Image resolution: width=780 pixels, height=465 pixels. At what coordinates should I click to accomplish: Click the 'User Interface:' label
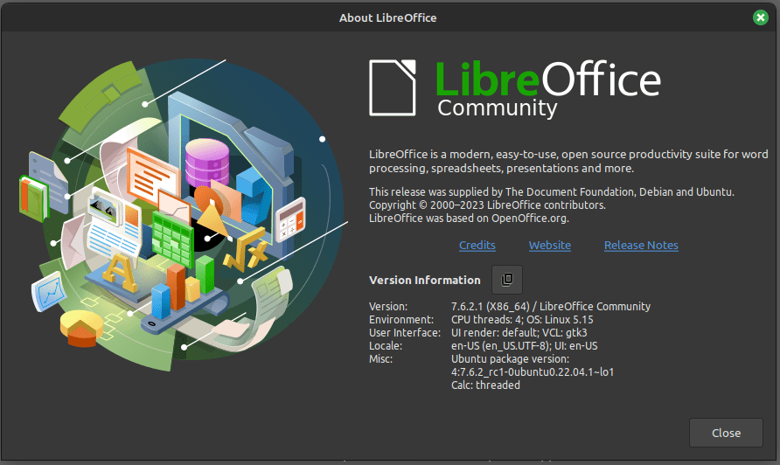405,333
